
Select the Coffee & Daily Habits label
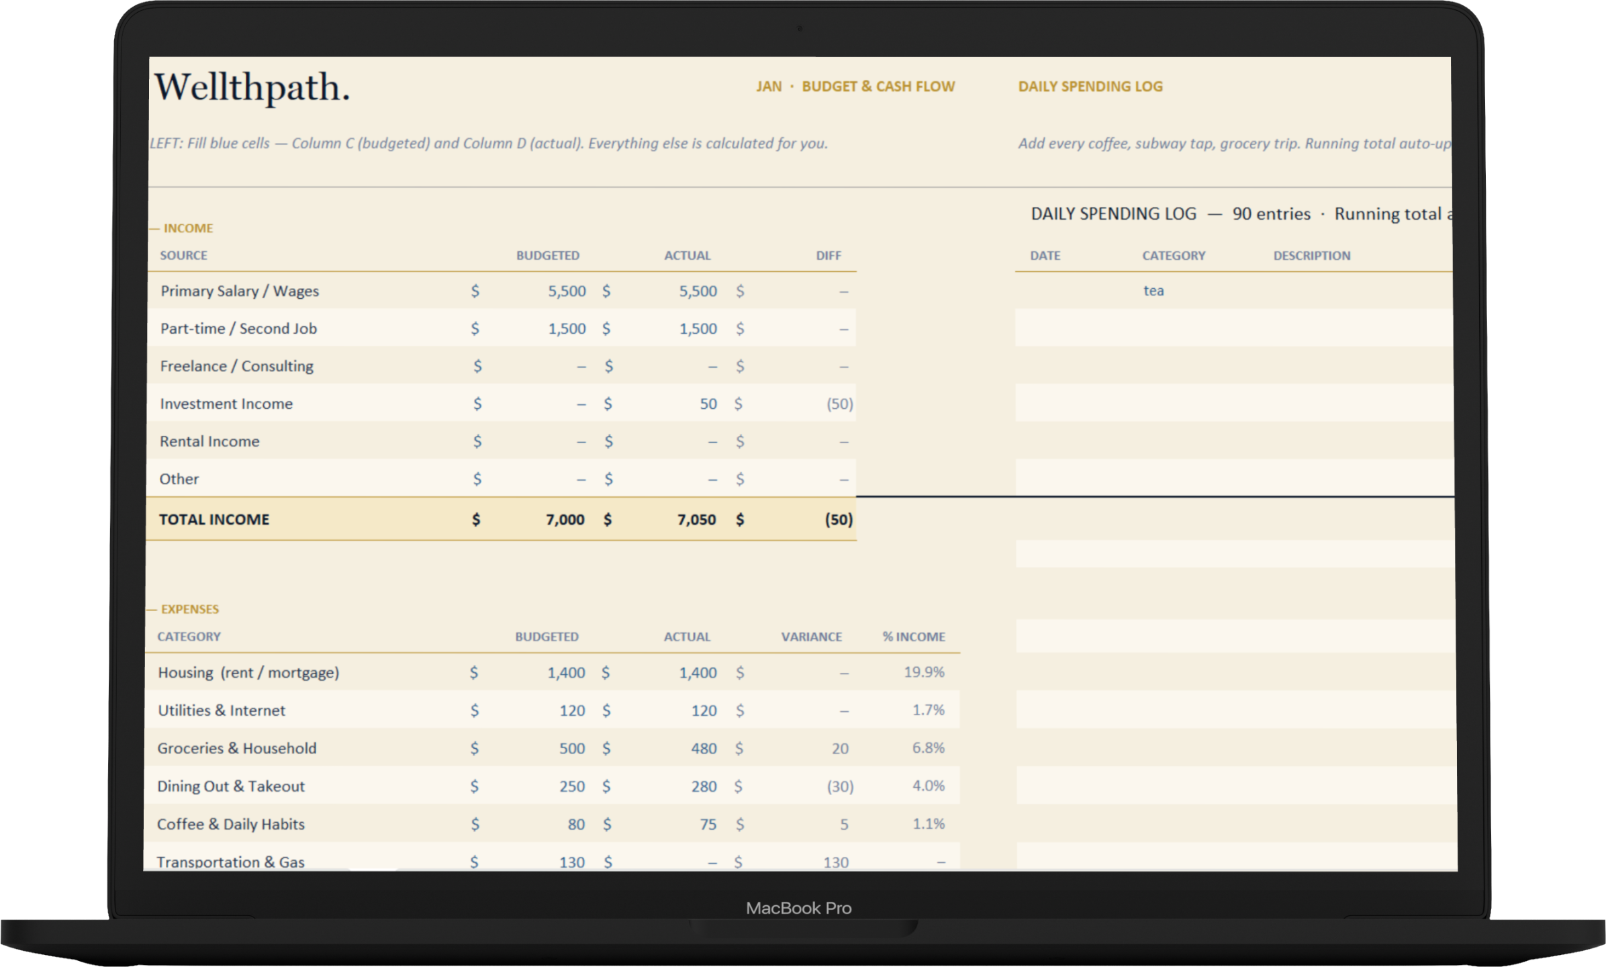click(x=230, y=824)
